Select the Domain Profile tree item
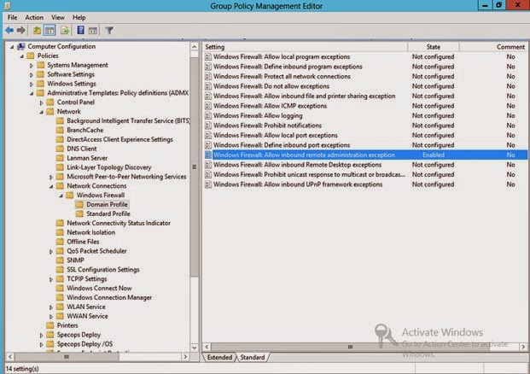 107,204
